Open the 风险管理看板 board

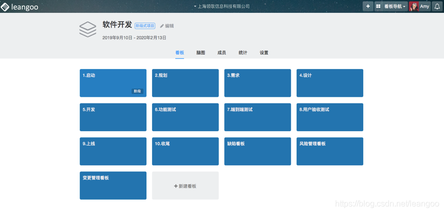pos(329,151)
